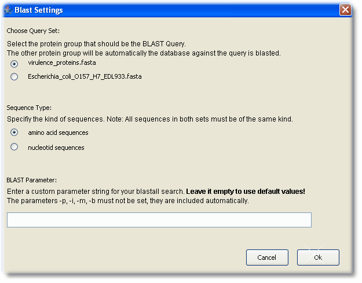362x283 pixels.
Task: Click the 'nucleotid sequences' label text
Action: (56, 148)
